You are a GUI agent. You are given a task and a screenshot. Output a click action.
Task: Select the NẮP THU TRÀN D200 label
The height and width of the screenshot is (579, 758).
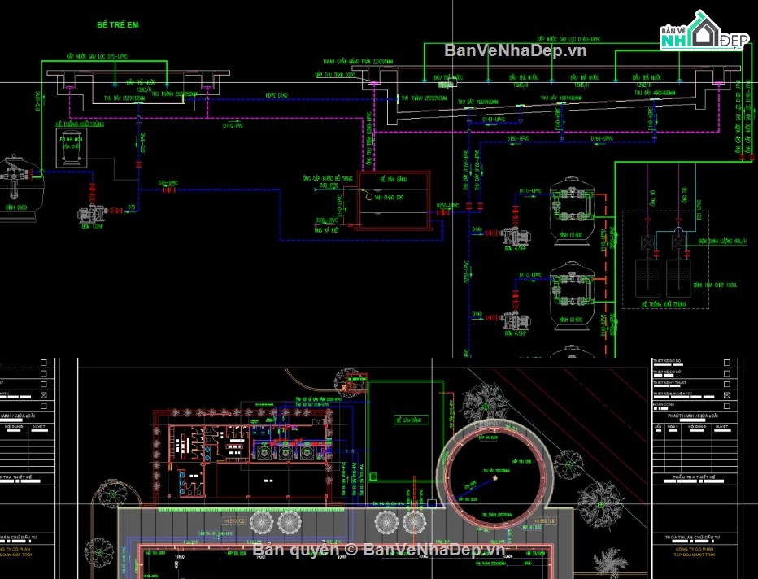click(336, 75)
